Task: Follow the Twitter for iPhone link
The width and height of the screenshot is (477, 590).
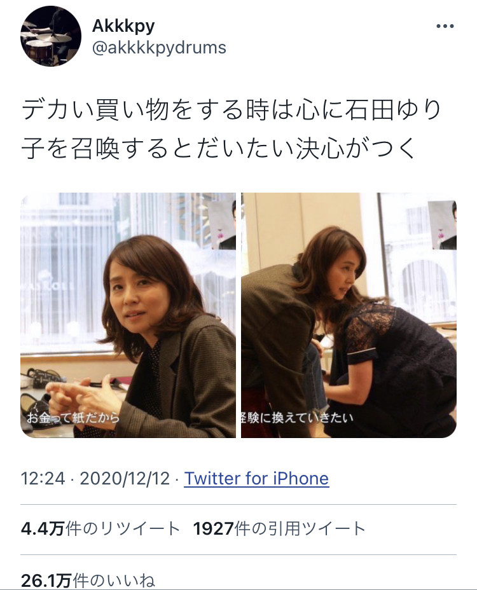Action: click(x=256, y=479)
